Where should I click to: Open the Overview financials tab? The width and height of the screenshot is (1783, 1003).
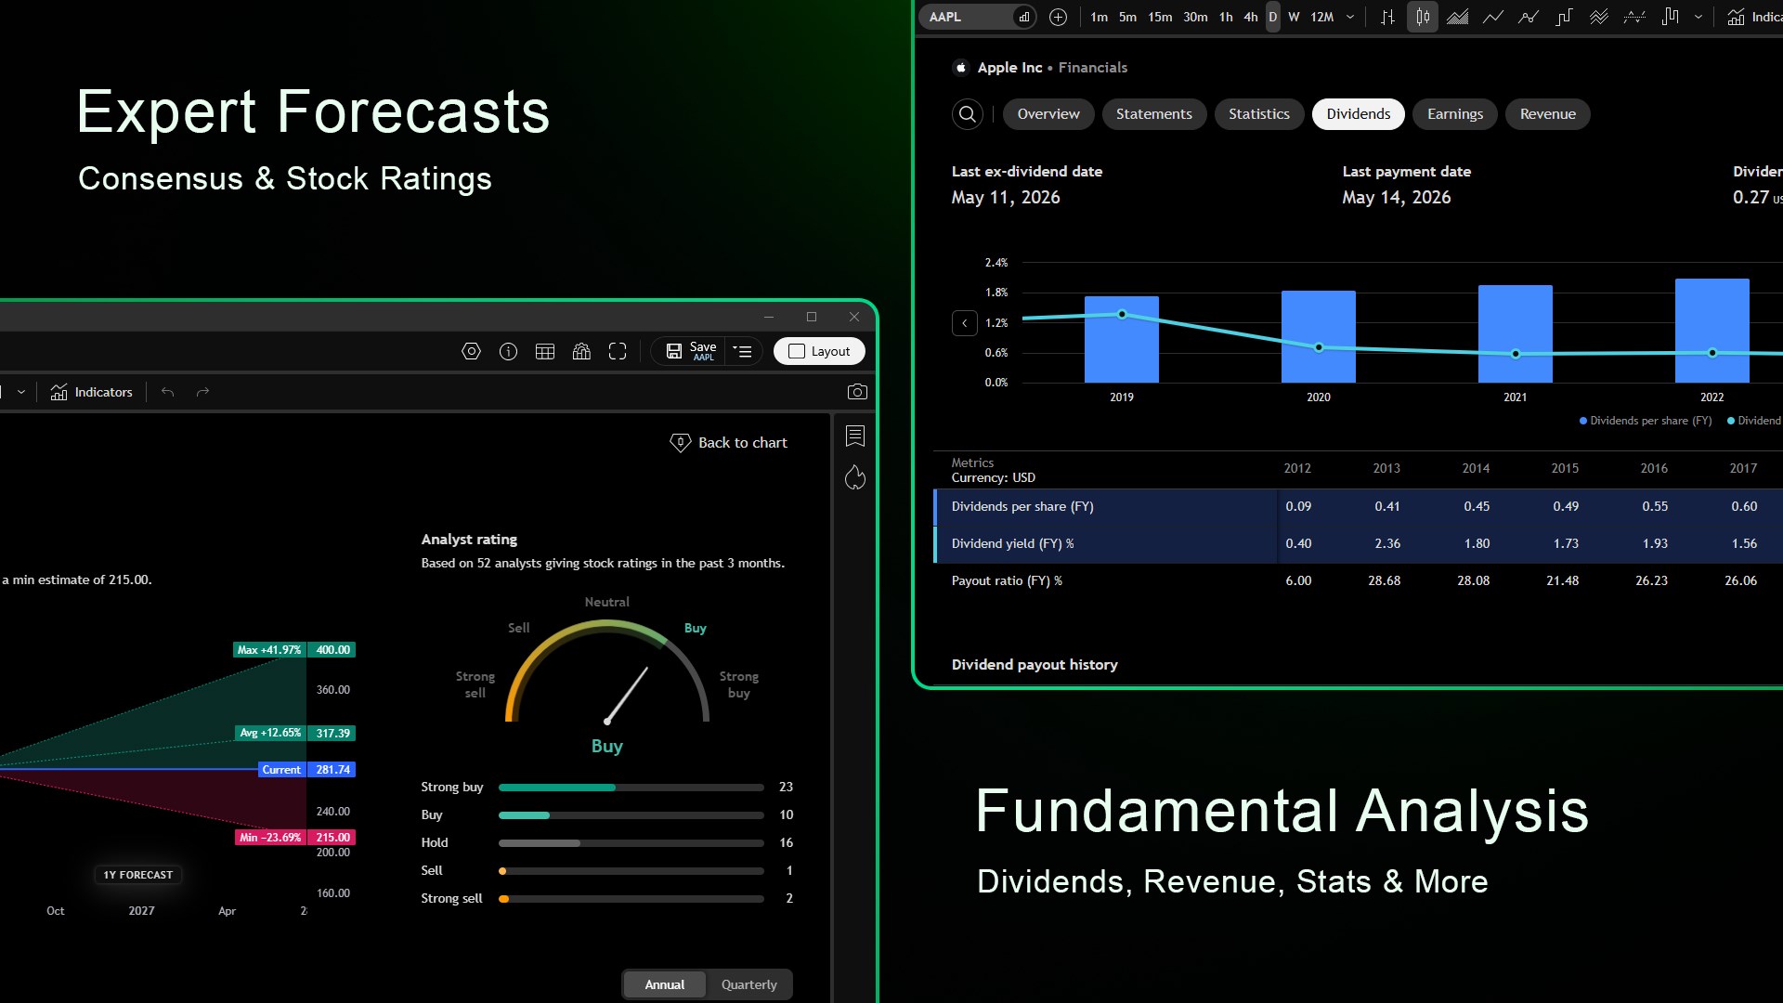pyautogui.click(x=1048, y=114)
